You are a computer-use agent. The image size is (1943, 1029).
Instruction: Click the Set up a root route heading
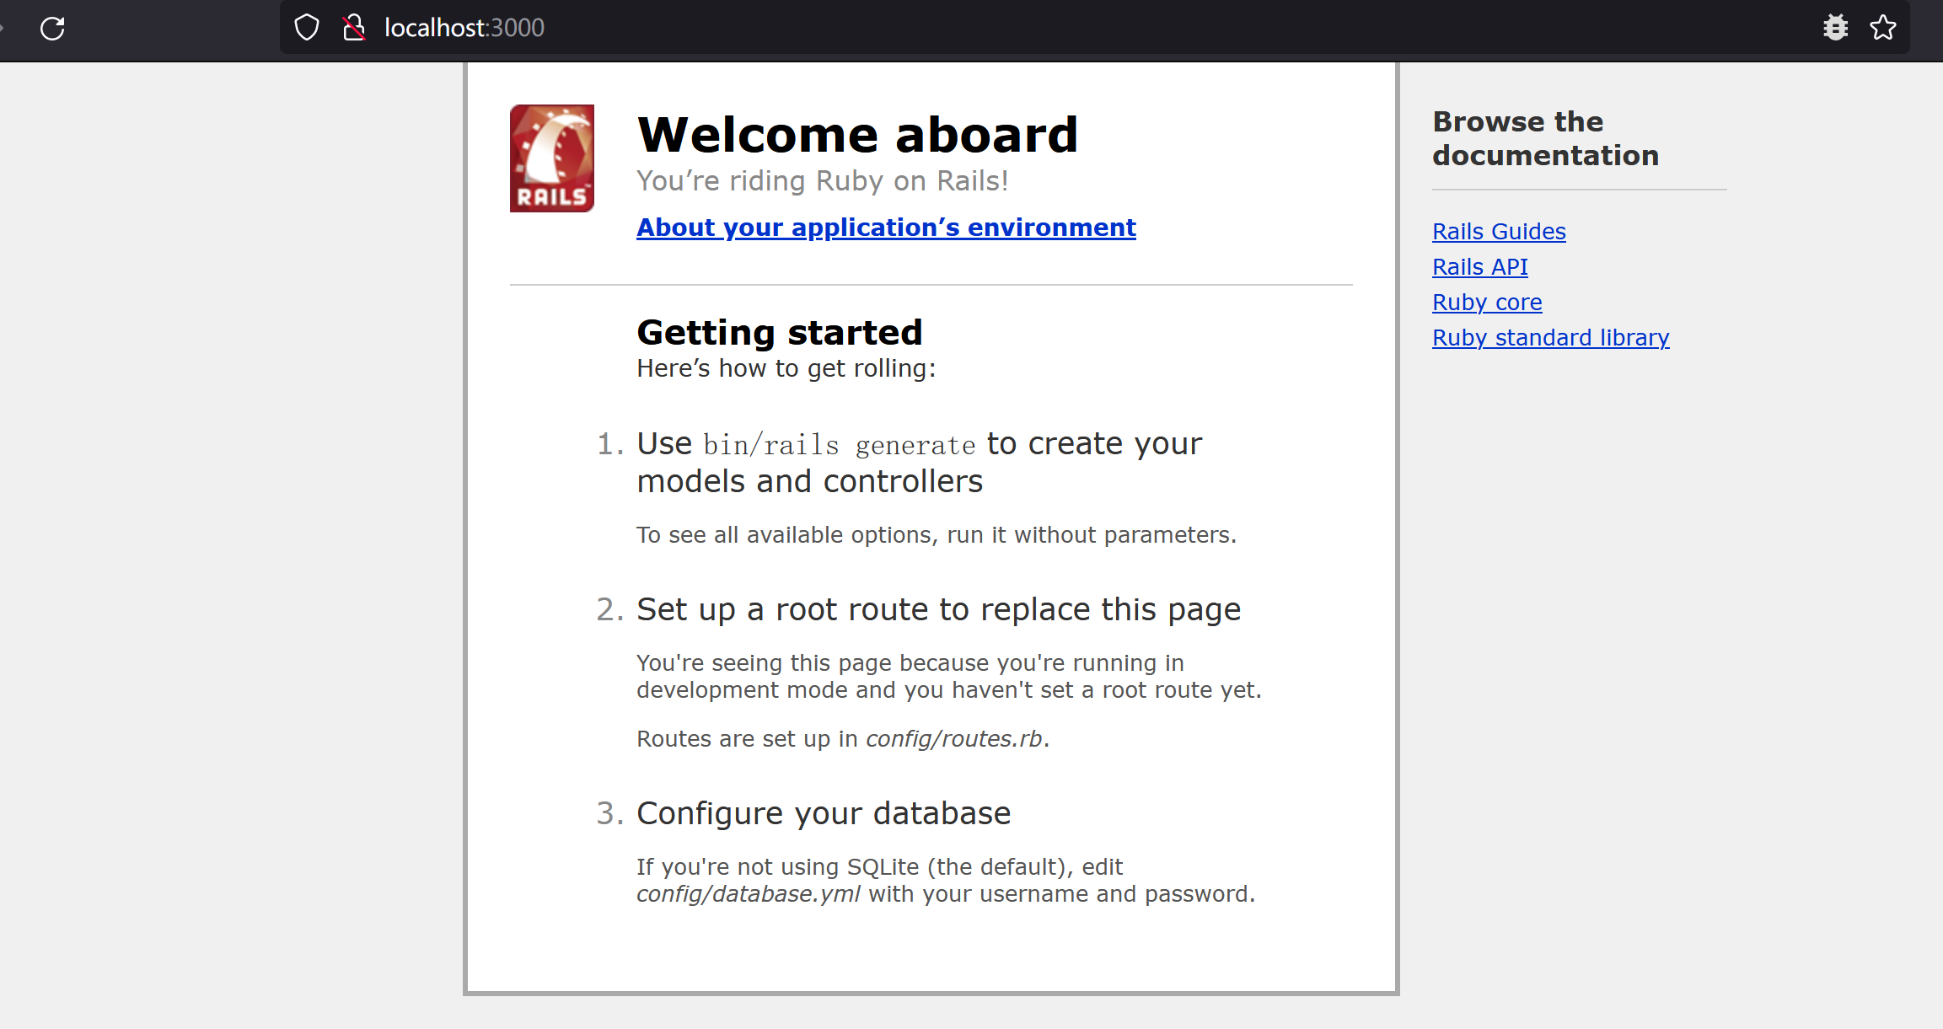[x=938, y=610]
